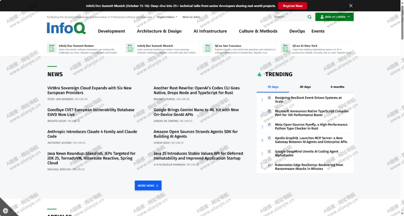
Task: Open Java News Roundup GlassFish article
Action: (91, 158)
